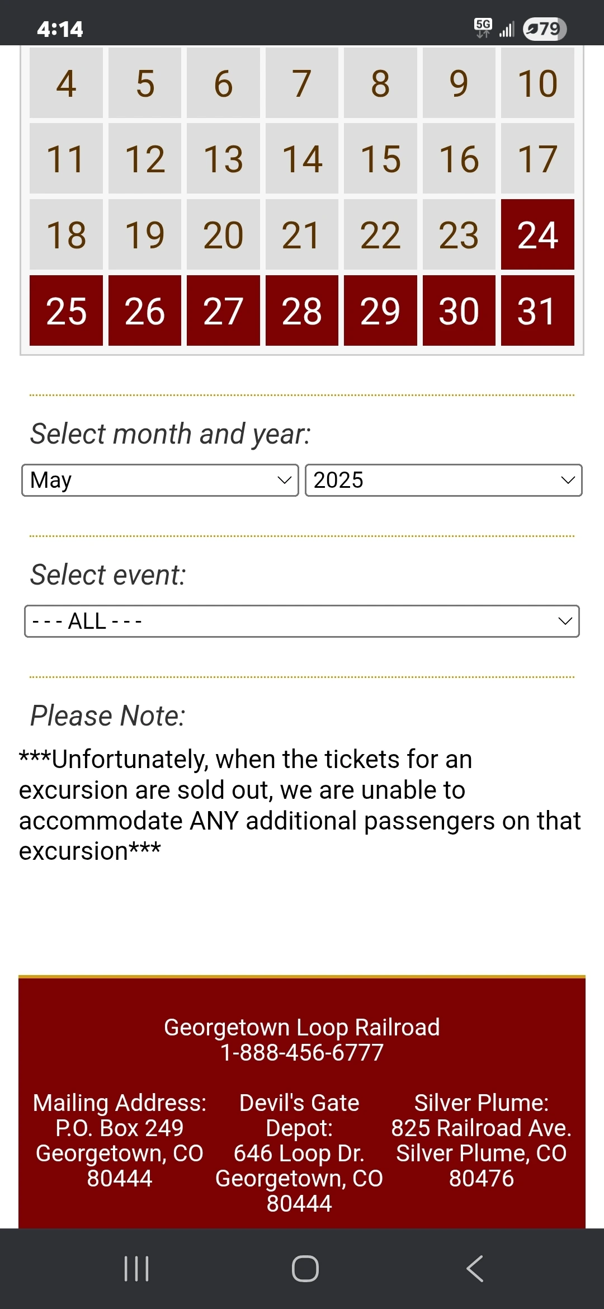The image size is (604, 1309).
Task: Tap the 5G network status icon
Action: click(x=483, y=27)
